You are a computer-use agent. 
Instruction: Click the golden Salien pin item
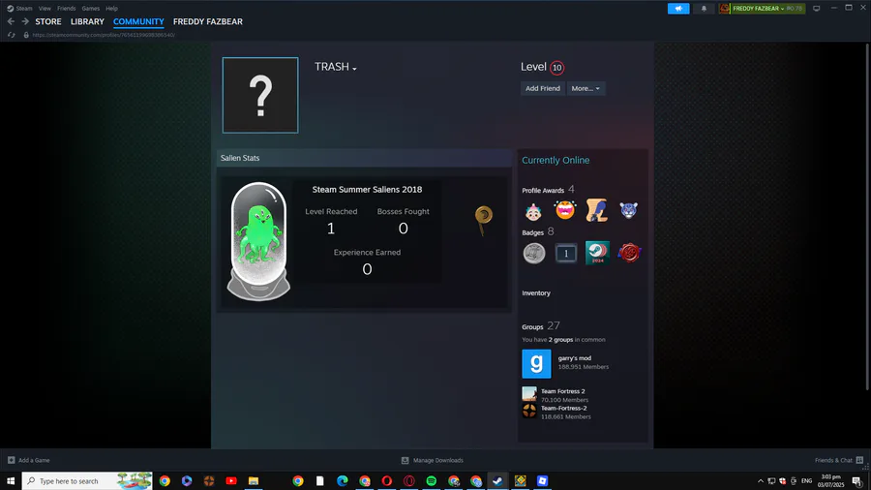click(x=483, y=221)
